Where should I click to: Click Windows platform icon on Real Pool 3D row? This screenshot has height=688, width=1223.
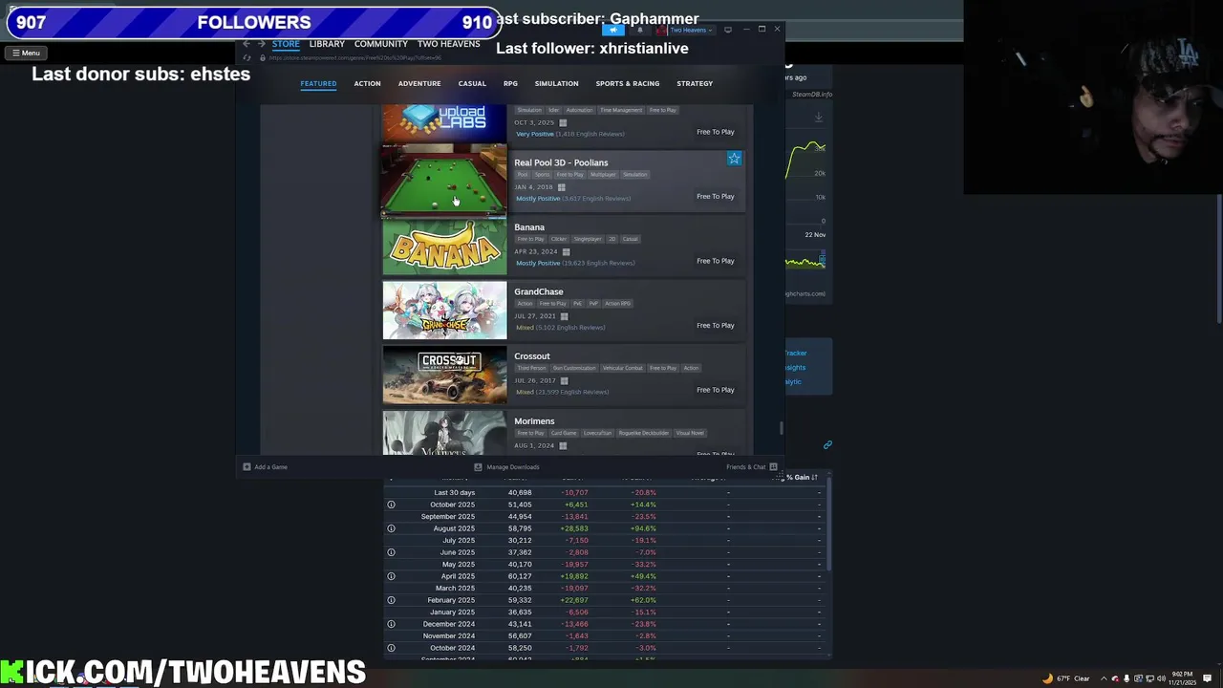pos(561,187)
